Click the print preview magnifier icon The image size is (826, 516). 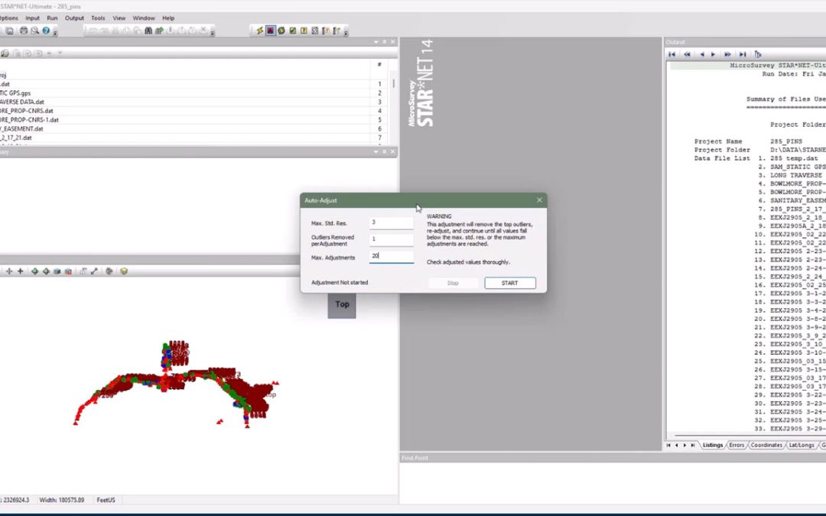click(35, 31)
